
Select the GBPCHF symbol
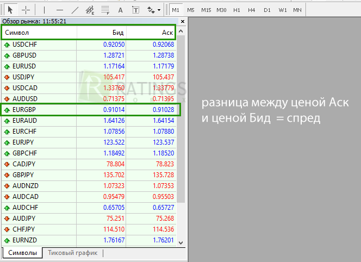click(24, 153)
